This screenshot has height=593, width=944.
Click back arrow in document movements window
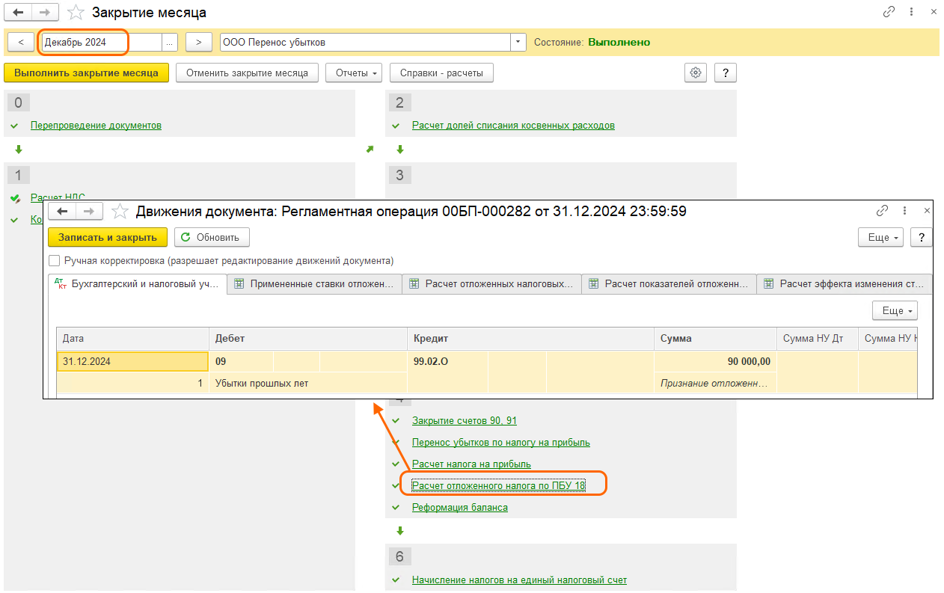tap(62, 212)
